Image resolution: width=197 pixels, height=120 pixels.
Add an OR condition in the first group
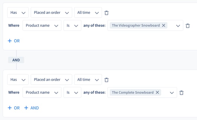tap(14, 41)
